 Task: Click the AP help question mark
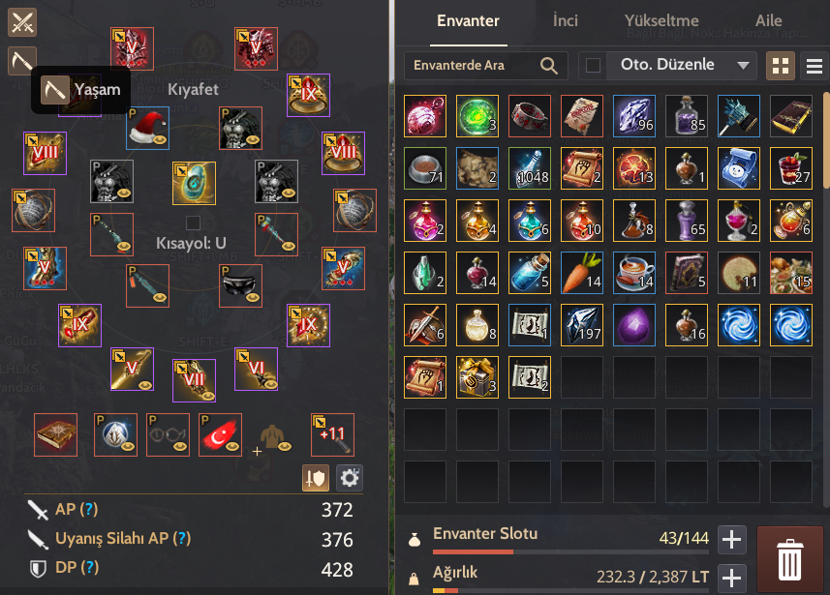tap(89, 509)
